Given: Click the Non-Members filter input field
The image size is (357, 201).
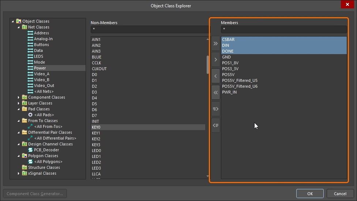Looking at the screenshot, I should click(150, 29).
